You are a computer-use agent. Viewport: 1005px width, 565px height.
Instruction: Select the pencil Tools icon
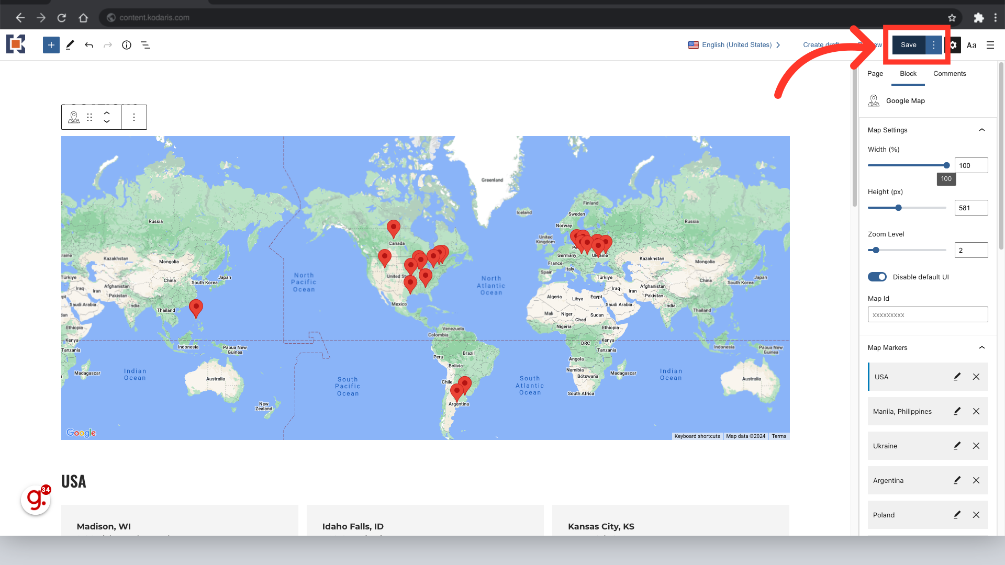pyautogui.click(x=70, y=45)
